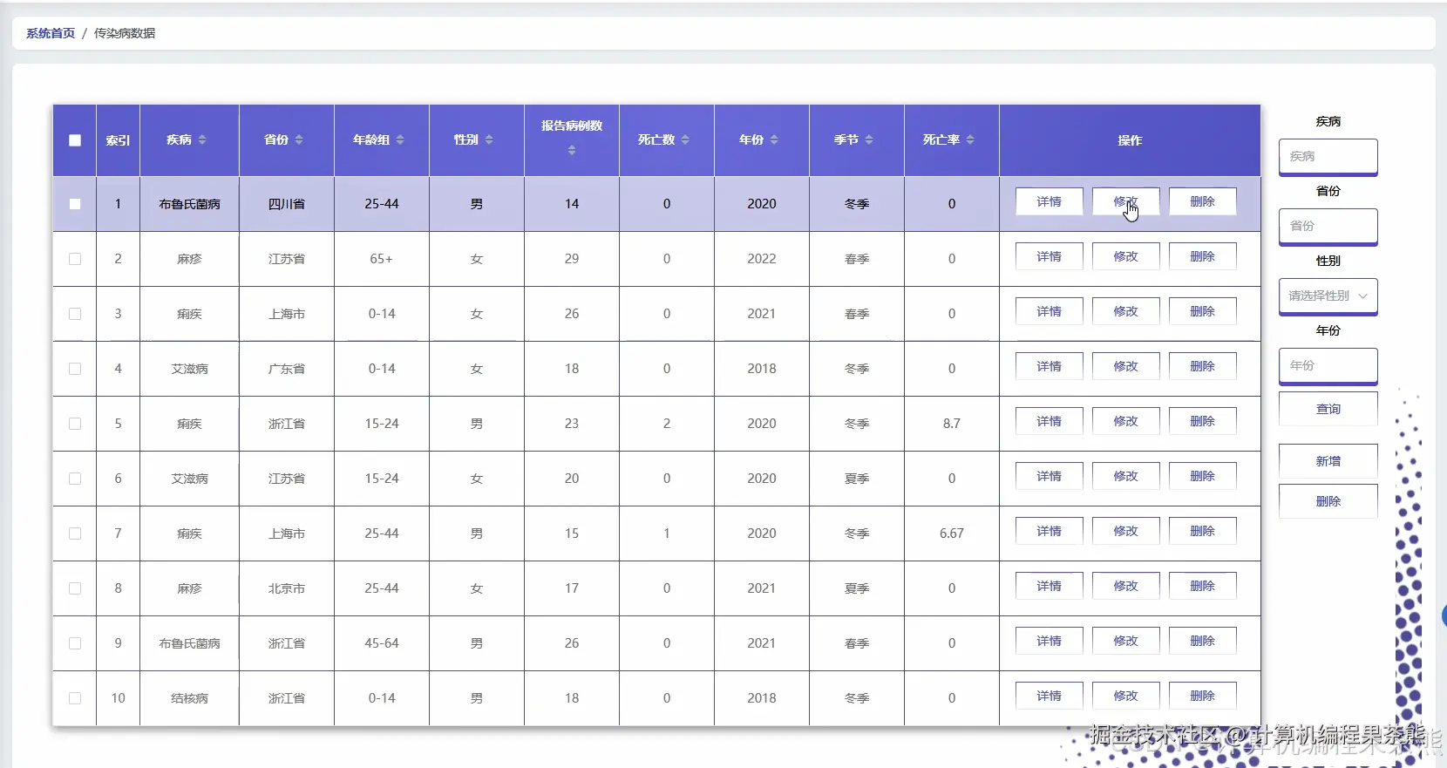Focus the 疾病 filter input field
This screenshot has height=768, width=1447.
[x=1328, y=156]
